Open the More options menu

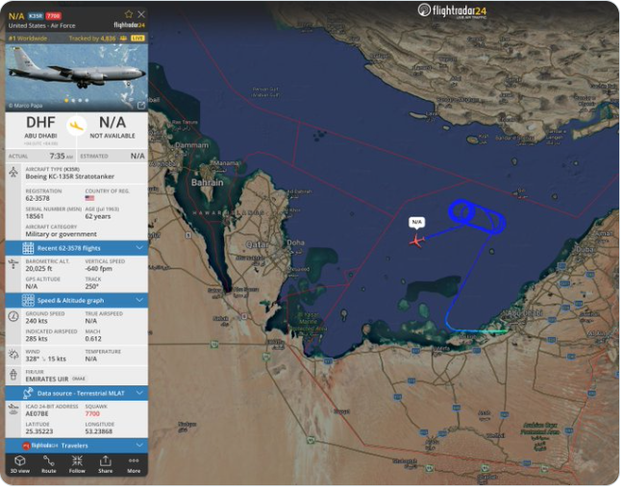134,464
